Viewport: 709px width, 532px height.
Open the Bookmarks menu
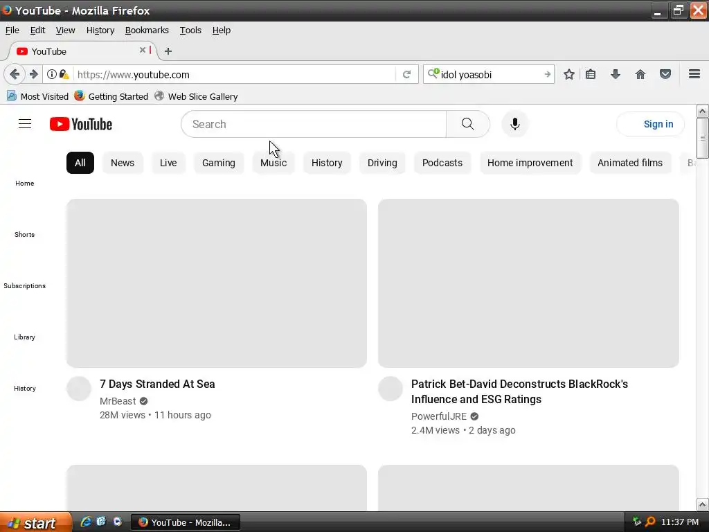(147, 30)
